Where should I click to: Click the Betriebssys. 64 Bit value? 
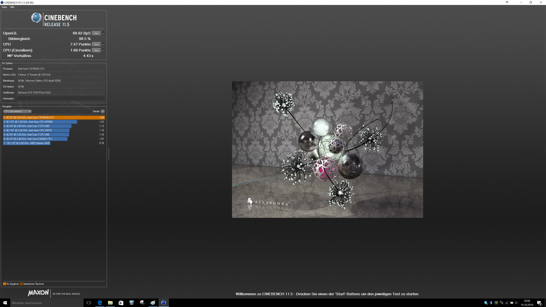tap(61, 81)
